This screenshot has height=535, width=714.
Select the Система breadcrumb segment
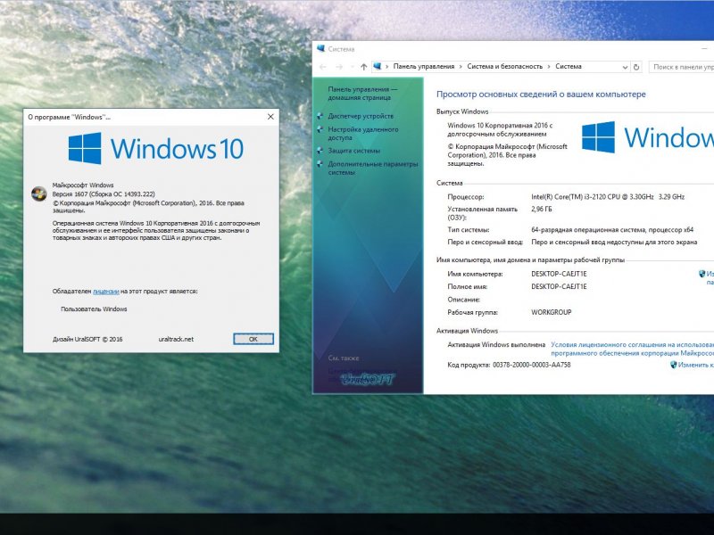pos(569,66)
